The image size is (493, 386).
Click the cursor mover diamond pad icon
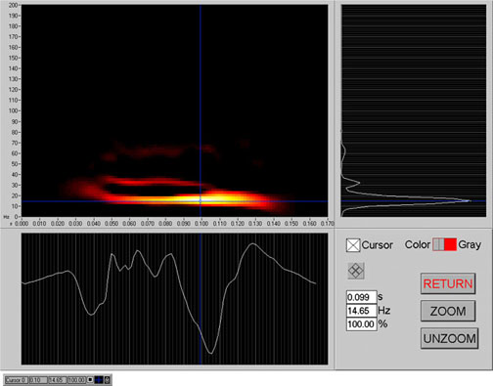pos(356,271)
